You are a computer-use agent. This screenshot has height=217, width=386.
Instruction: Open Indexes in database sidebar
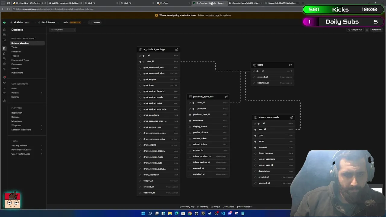coord(15,68)
